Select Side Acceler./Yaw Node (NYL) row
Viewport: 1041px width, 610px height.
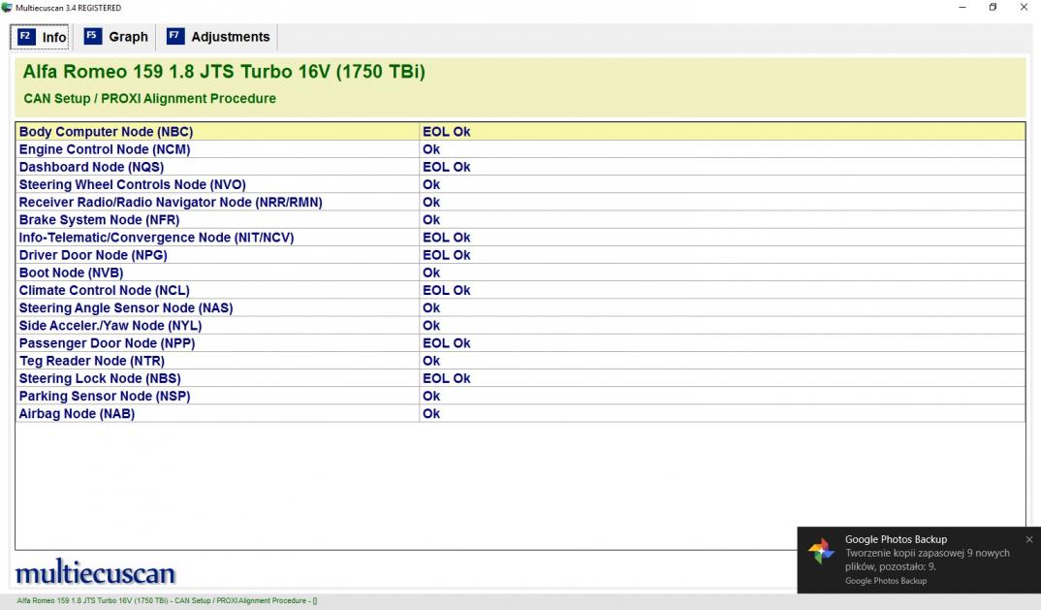coord(520,326)
